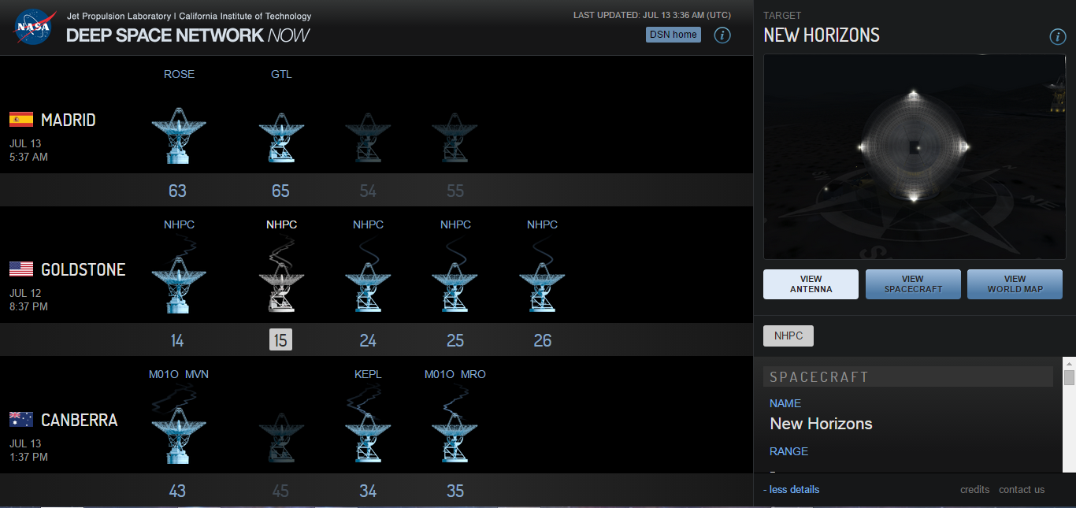Select Canberra antenna dish 43

(178, 435)
